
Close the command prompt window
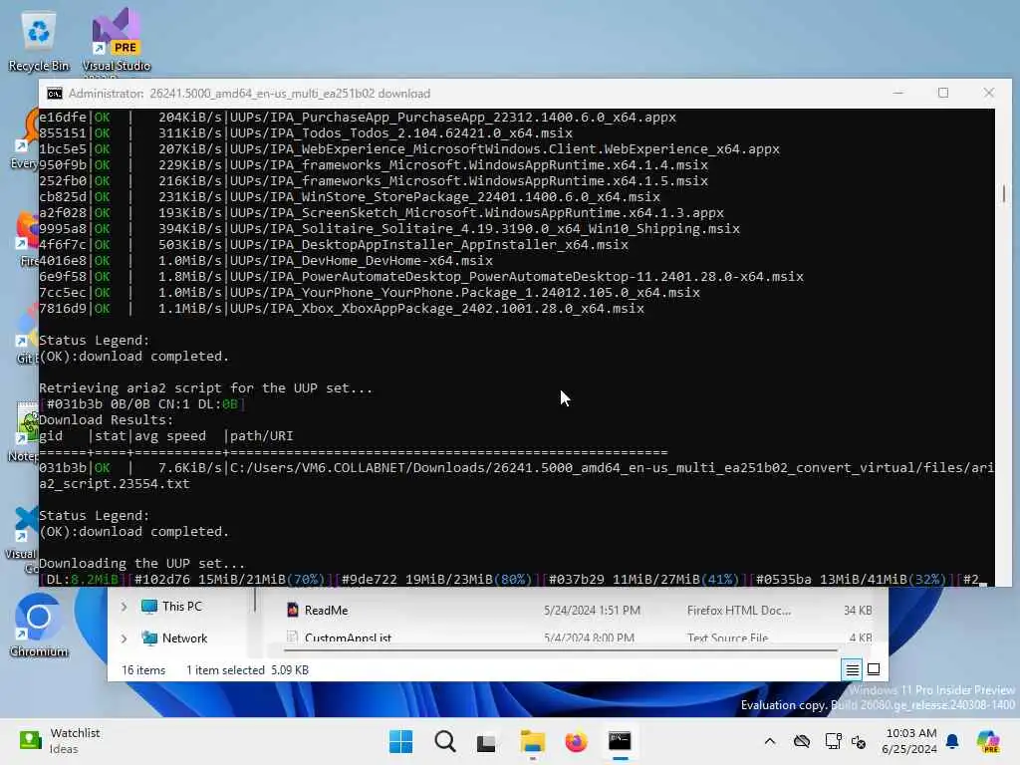point(989,93)
